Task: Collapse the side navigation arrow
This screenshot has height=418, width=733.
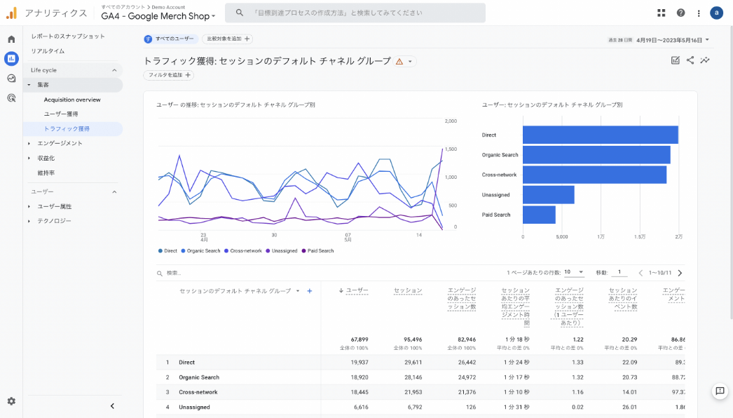Action: tap(112, 406)
